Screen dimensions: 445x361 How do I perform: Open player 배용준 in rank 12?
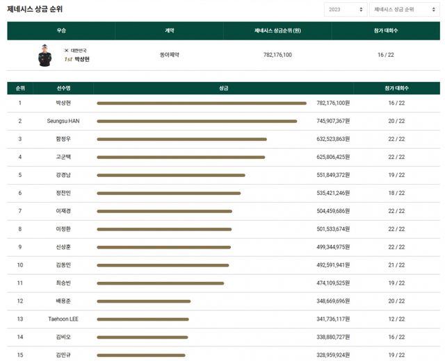(63, 301)
